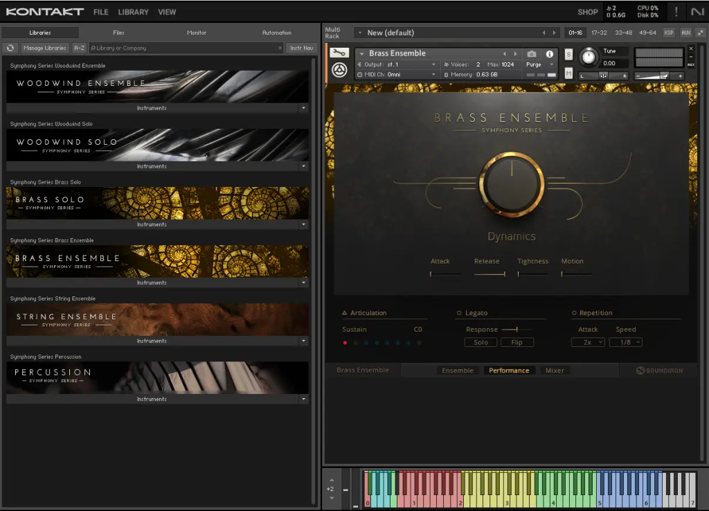Viewport: 709px width, 511px height.
Task: Click the round instrument icon below the wrench
Action: click(339, 70)
